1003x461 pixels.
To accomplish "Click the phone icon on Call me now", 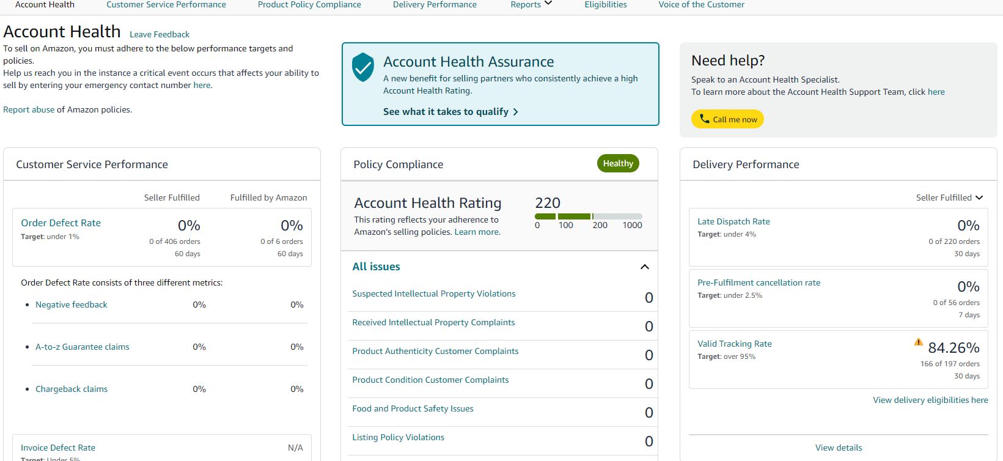I will click(705, 119).
